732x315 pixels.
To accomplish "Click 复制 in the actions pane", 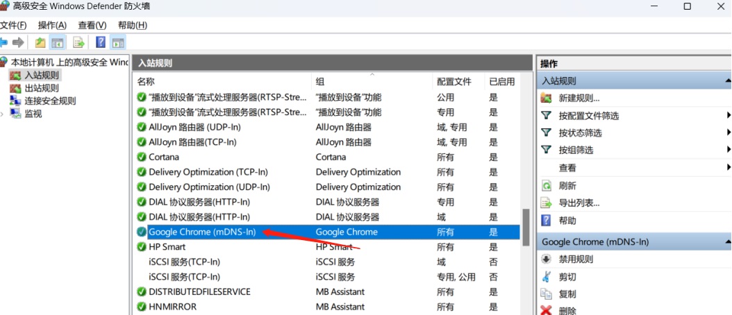I will click(567, 294).
